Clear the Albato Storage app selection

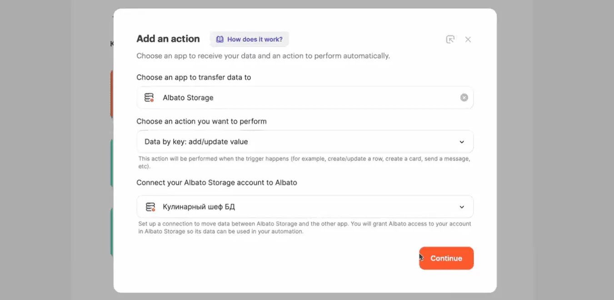(x=464, y=98)
